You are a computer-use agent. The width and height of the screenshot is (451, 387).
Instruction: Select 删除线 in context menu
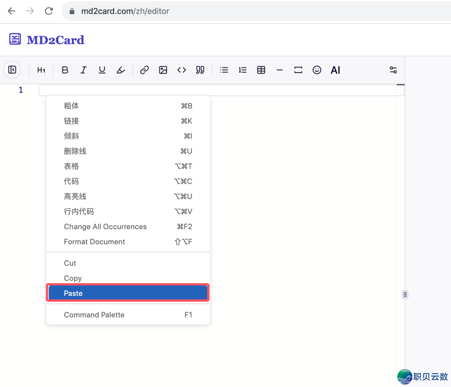[x=128, y=151]
